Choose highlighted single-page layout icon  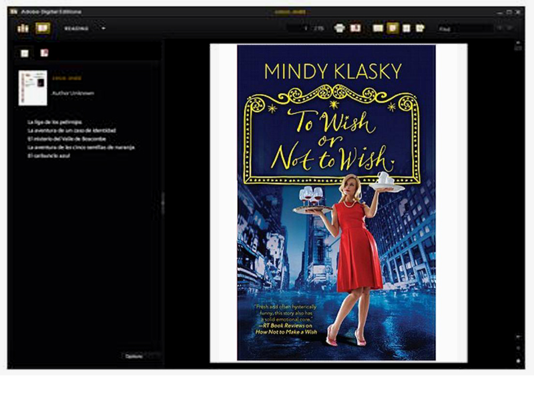click(x=392, y=28)
